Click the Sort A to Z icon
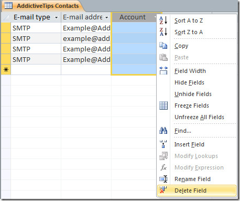240x201 pixels. click(163, 20)
